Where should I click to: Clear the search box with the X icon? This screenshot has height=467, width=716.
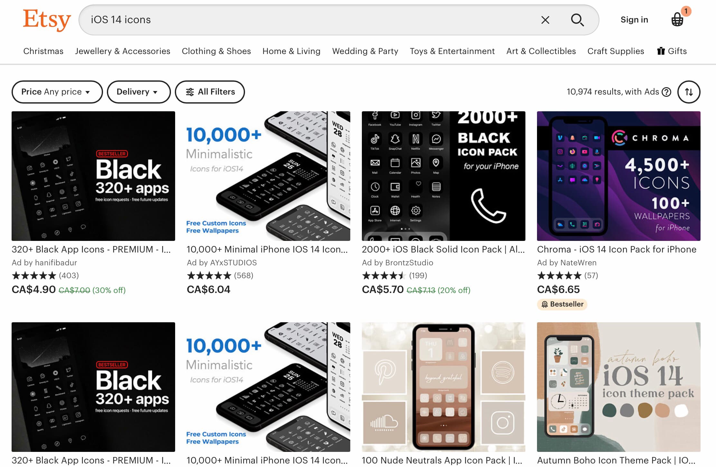545,20
